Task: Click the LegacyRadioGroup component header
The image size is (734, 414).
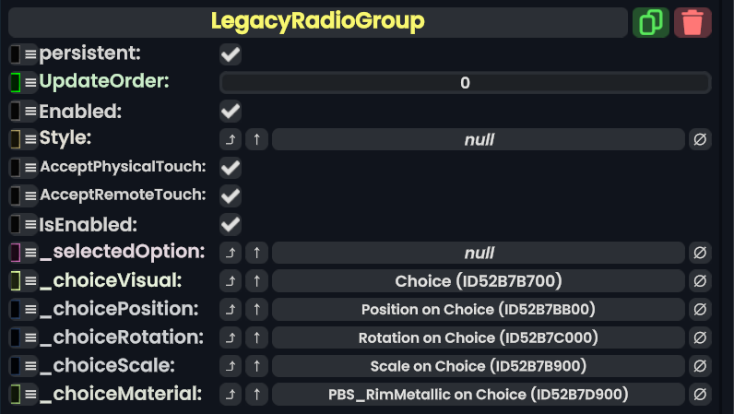Action: [x=318, y=21]
